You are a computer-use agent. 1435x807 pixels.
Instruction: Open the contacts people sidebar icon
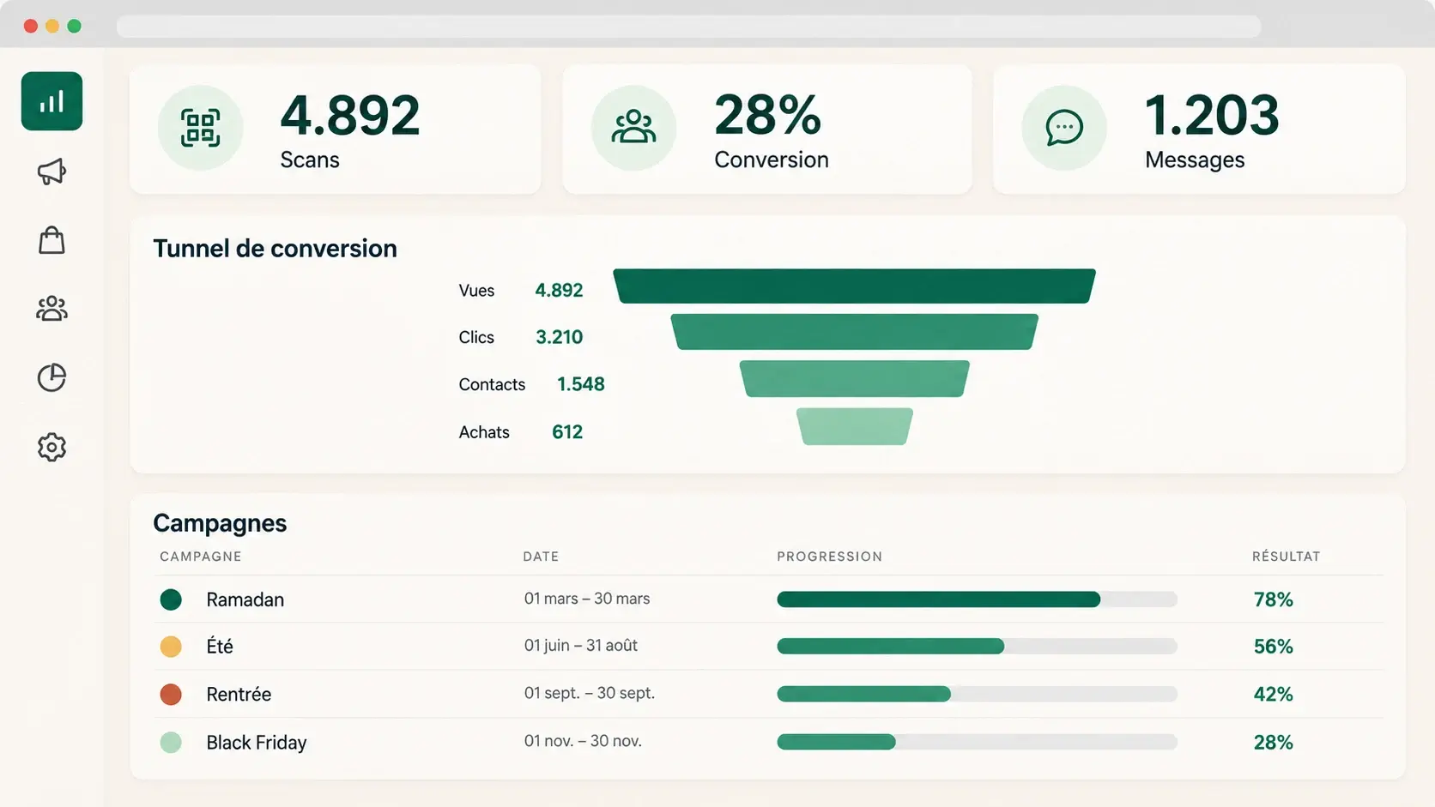(x=51, y=309)
